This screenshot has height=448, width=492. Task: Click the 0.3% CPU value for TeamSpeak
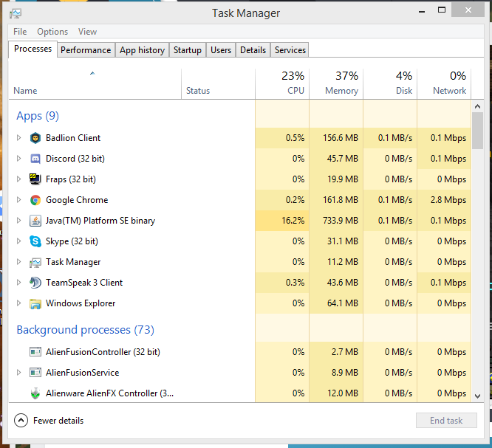[282, 283]
